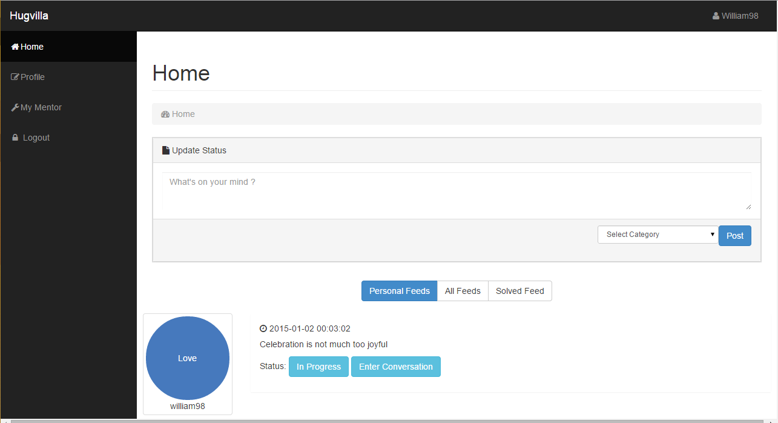
Task: Log out using the sidebar Logout link
Action: click(x=68, y=138)
